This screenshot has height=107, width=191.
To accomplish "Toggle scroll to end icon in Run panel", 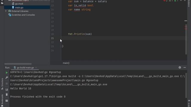I will (x=7, y=89).
